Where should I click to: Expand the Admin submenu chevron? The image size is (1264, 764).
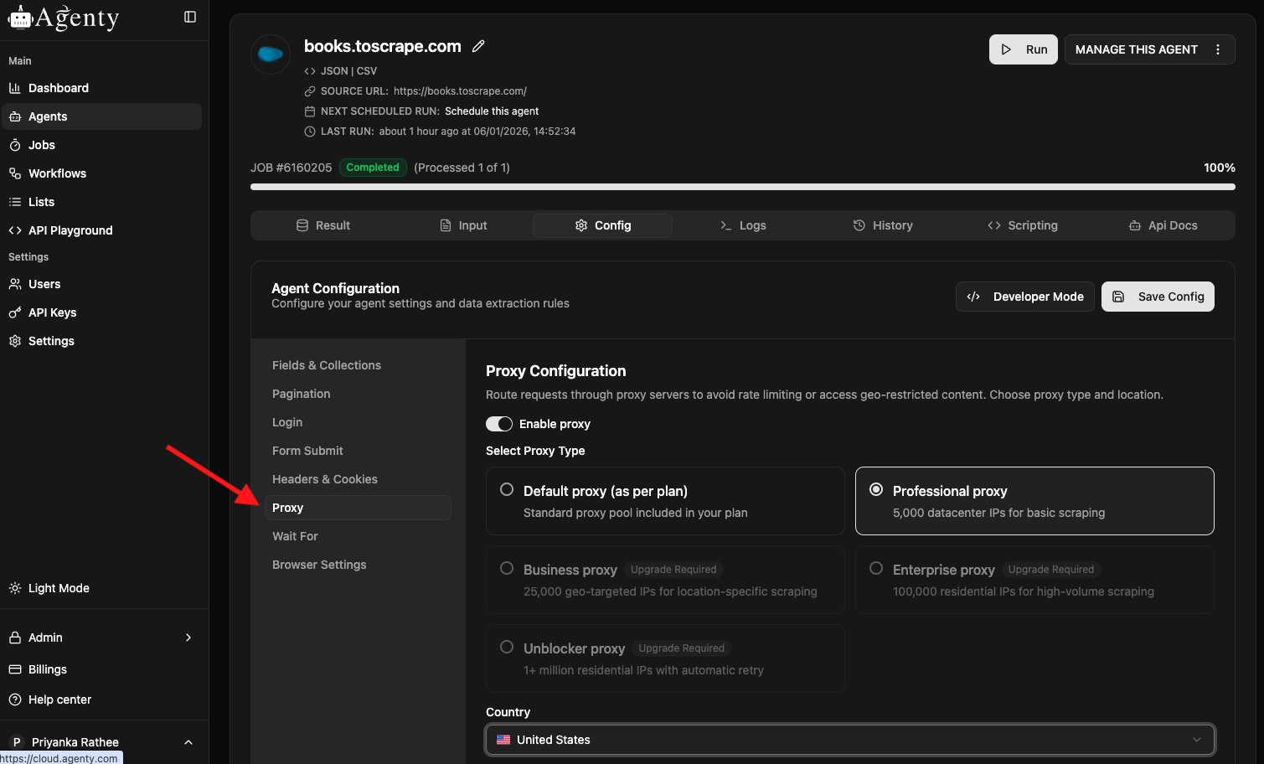point(188,638)
